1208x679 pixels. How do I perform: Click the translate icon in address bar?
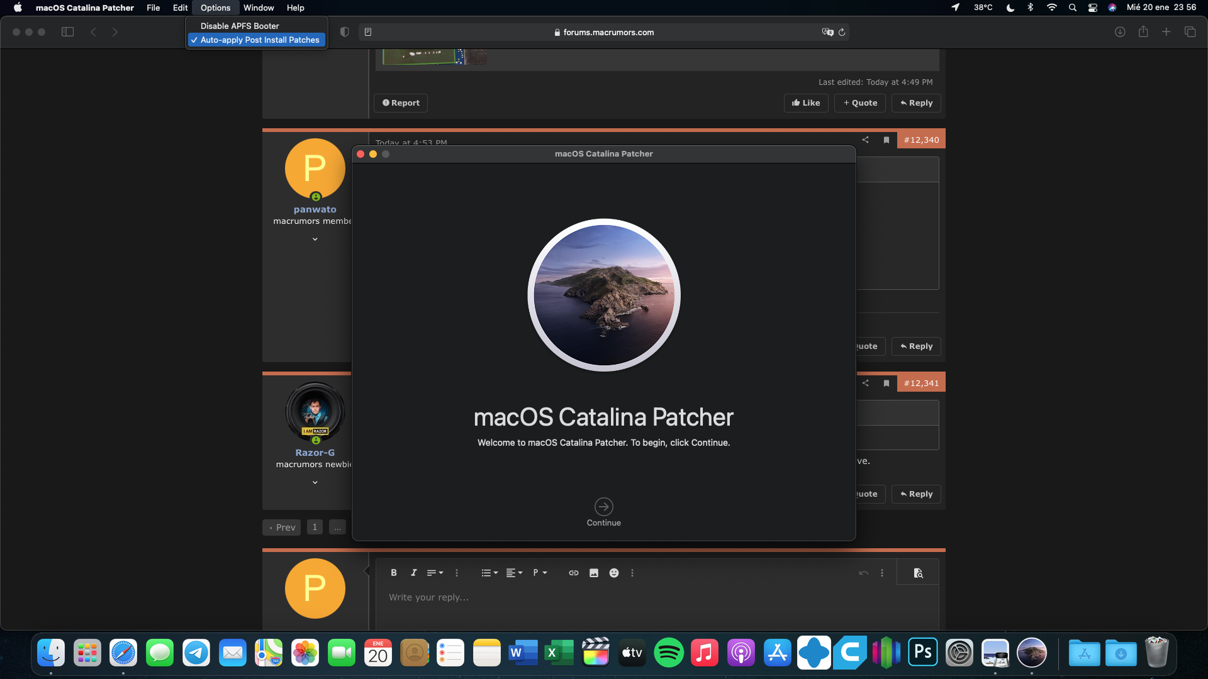827,32
